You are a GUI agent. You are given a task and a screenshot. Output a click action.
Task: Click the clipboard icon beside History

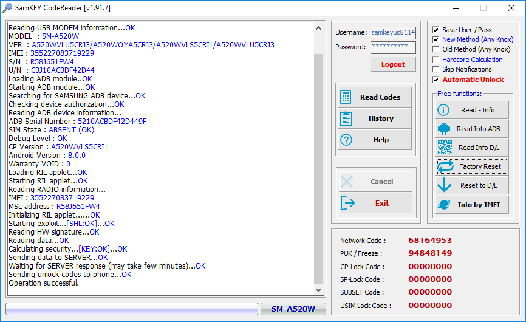346,118
